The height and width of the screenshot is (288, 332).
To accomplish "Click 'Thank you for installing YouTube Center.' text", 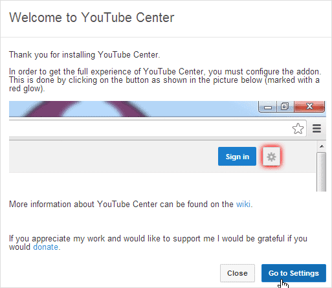I will (x=85, y=55).
